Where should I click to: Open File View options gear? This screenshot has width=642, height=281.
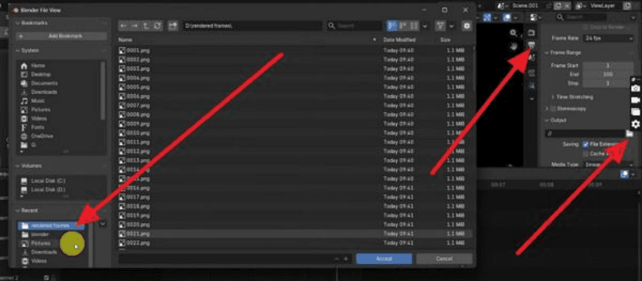pos(466,26)
